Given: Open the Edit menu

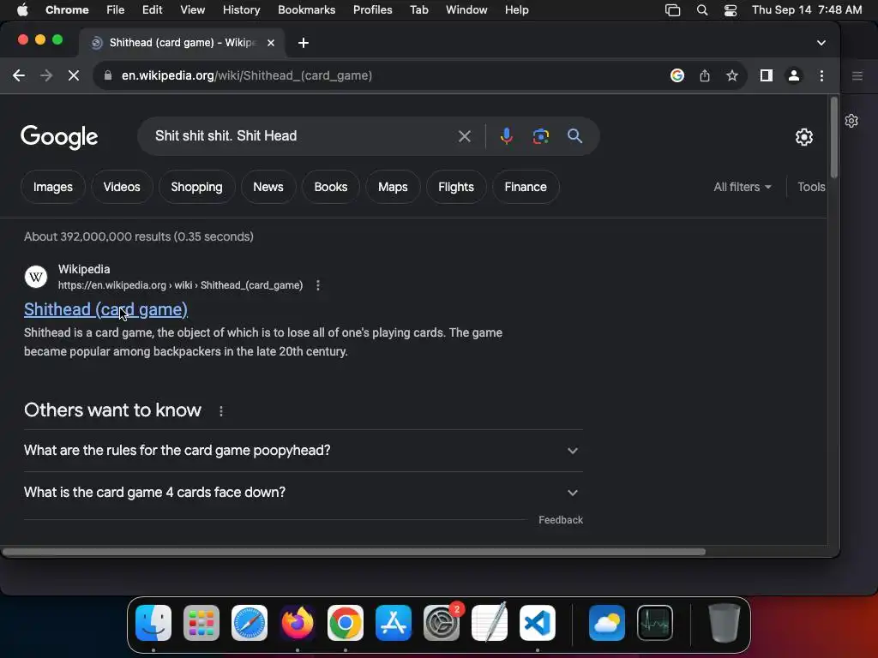Looking at the screenshot, I should [152, 9].
